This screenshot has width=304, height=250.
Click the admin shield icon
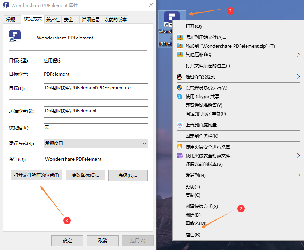coord(180,88)
